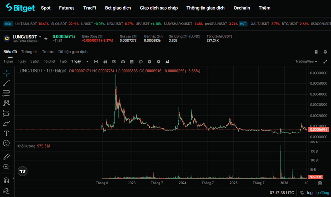Collapse the drawing toolbar
This screenshot has width=331, height=197.
pos(13,178)
